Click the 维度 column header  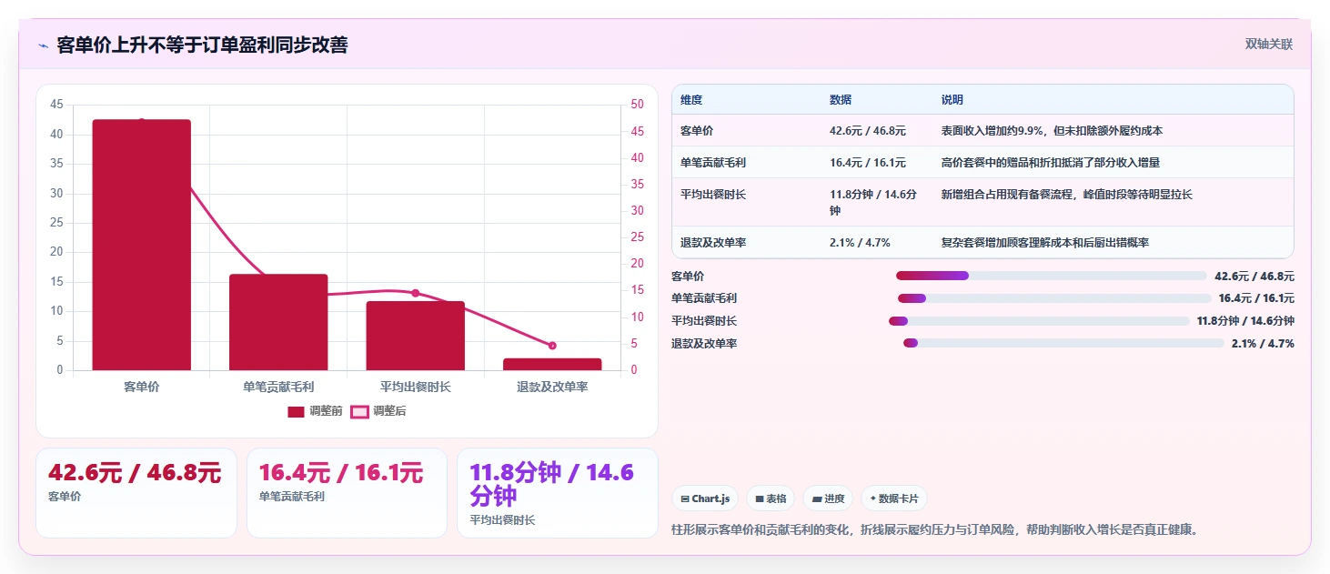click(691, 100)
